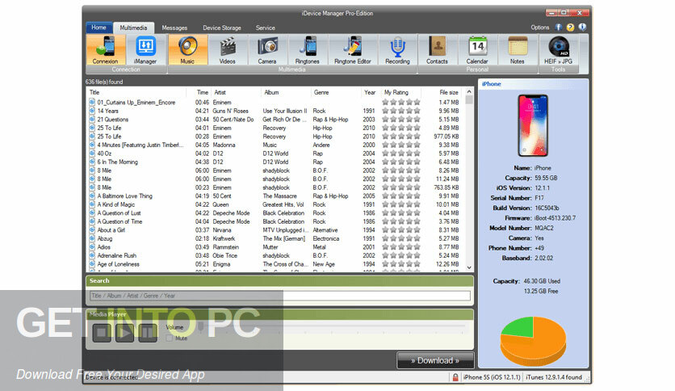675x391 pixels.
Task: Click the file icon beside '4 Minutes'
Action: [x=92, y=145]
